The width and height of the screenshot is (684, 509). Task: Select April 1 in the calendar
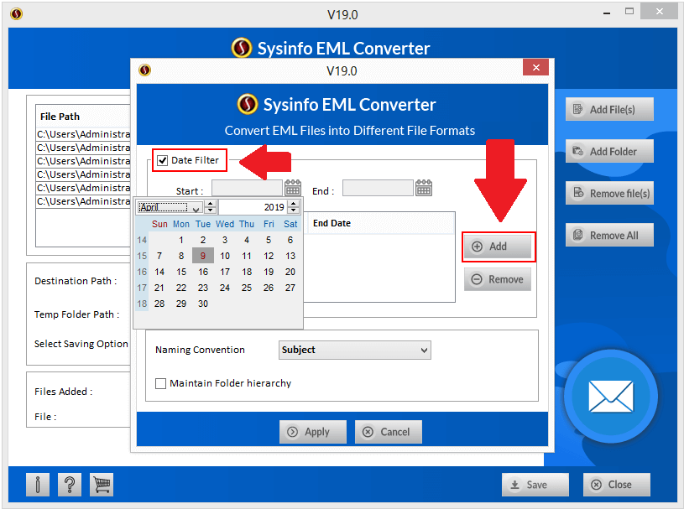181,240
